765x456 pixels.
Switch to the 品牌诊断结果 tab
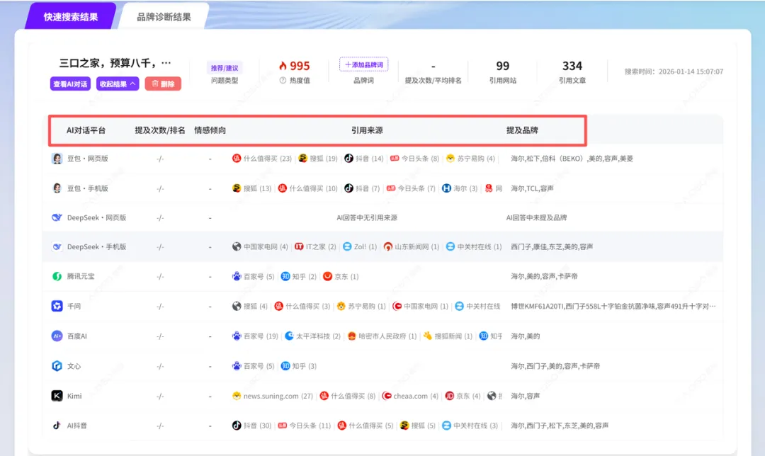(164, 16)
